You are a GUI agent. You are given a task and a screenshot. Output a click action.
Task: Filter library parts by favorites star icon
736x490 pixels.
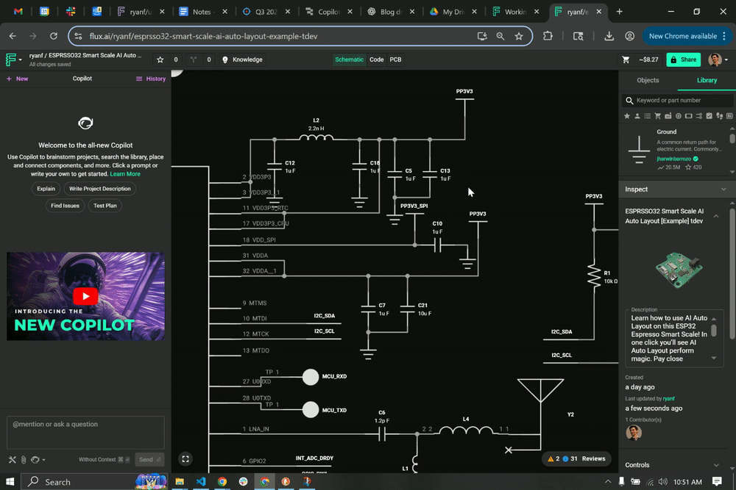click(x=627, y=115)
